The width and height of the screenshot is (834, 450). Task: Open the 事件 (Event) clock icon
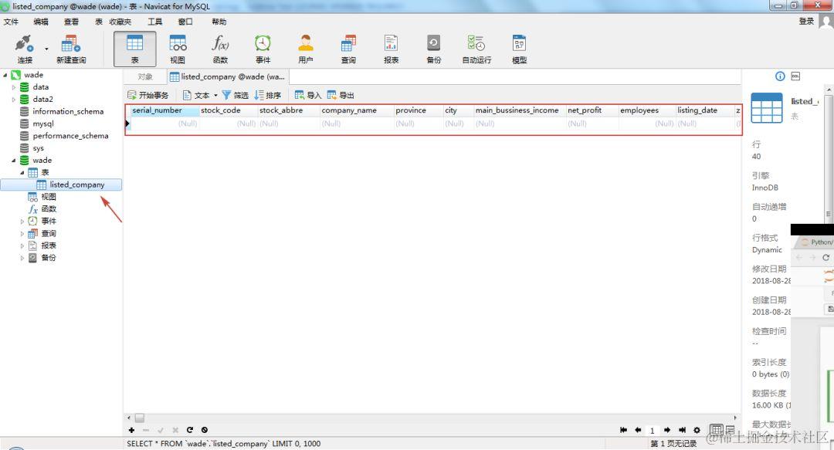point(263,49)
